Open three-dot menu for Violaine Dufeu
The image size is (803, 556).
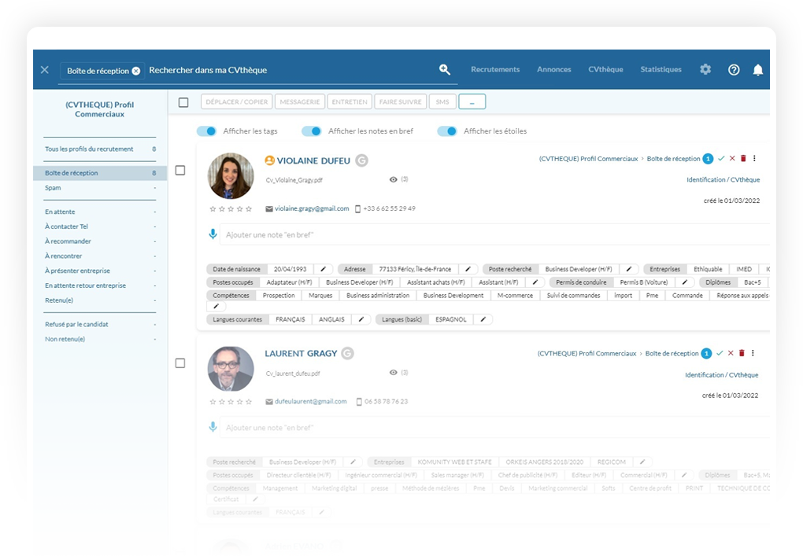pos(754,159)
